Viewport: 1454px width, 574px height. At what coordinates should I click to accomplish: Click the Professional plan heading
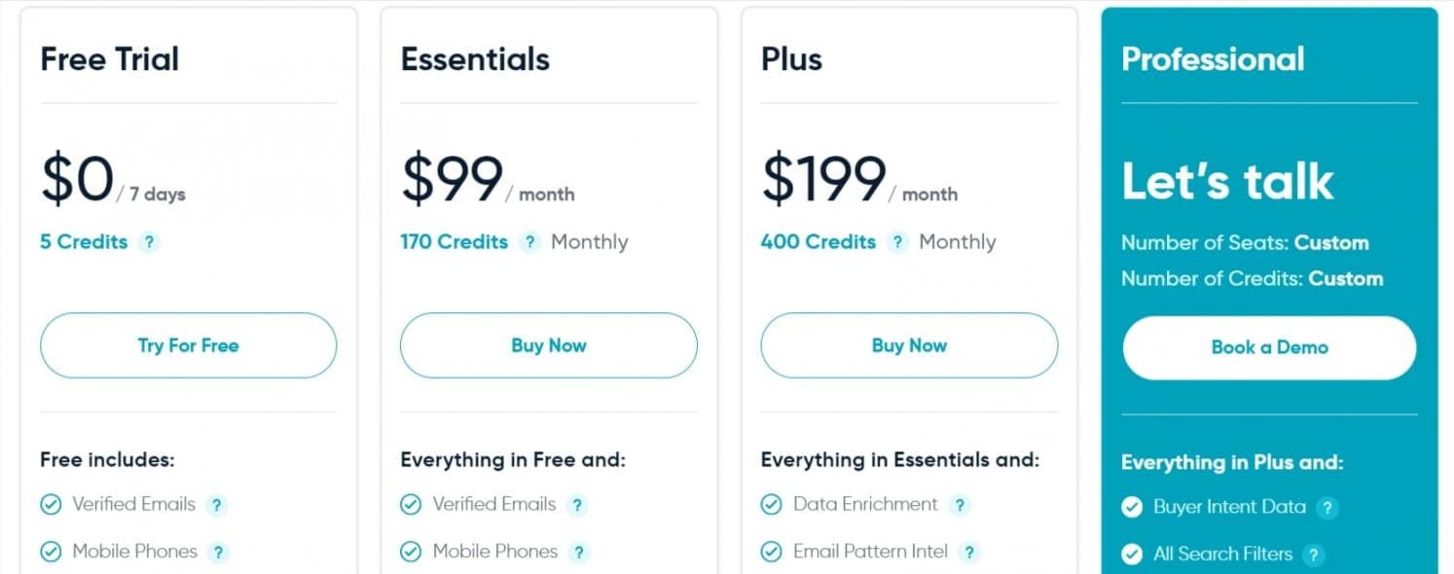(1213, 59)
